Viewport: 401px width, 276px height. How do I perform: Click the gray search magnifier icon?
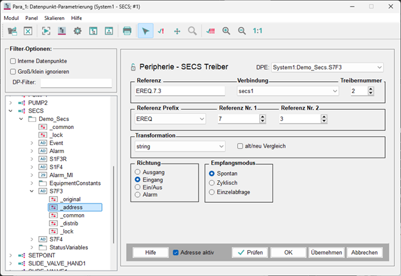tap(192, 31)
